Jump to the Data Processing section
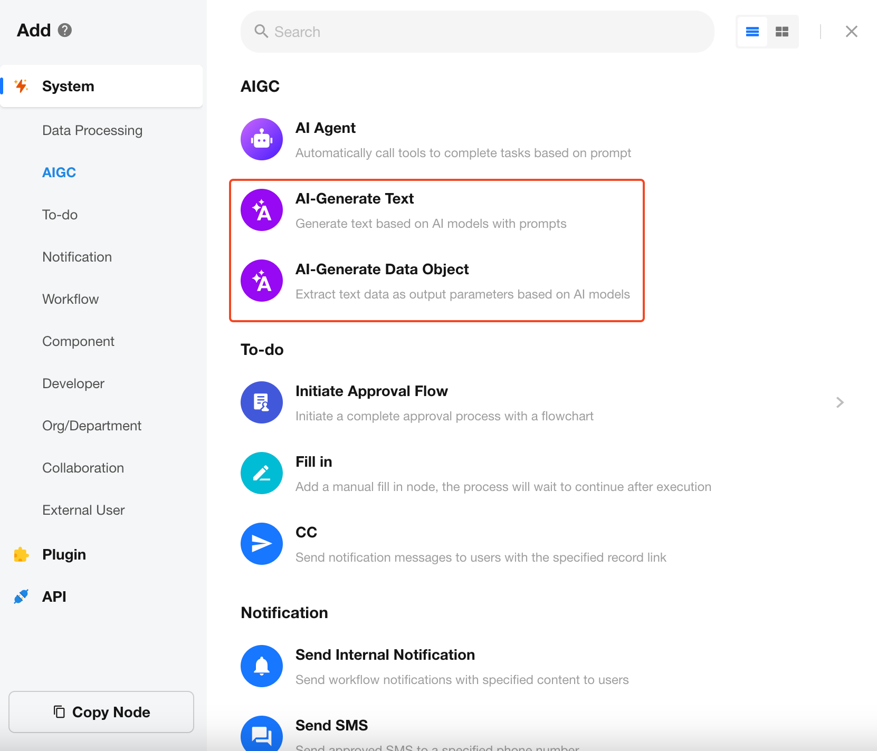 coord(92,130)
